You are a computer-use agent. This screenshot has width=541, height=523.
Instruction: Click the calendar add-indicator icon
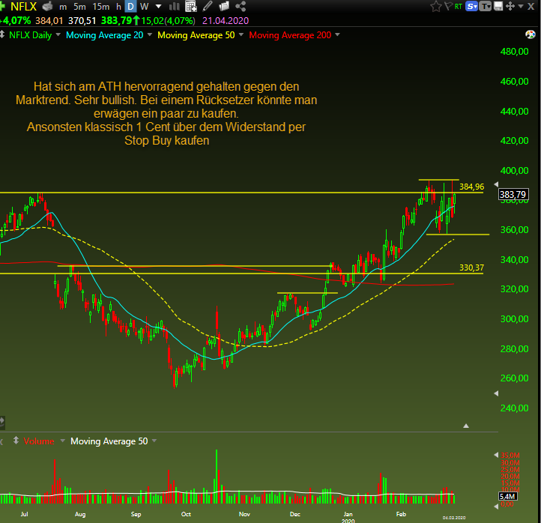click(x=191, y=6)
